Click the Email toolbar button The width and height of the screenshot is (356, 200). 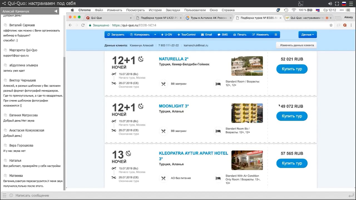(206, 35)
